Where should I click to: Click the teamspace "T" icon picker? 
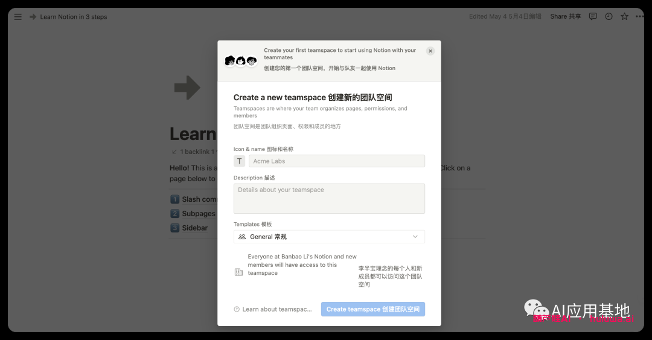[x=240, y=161]
